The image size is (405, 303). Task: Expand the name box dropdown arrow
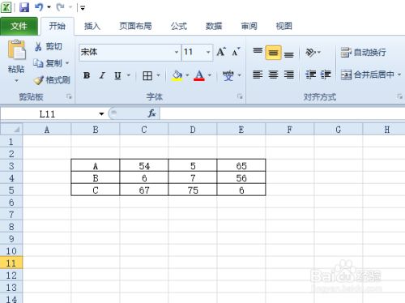(x=101, y=114)
